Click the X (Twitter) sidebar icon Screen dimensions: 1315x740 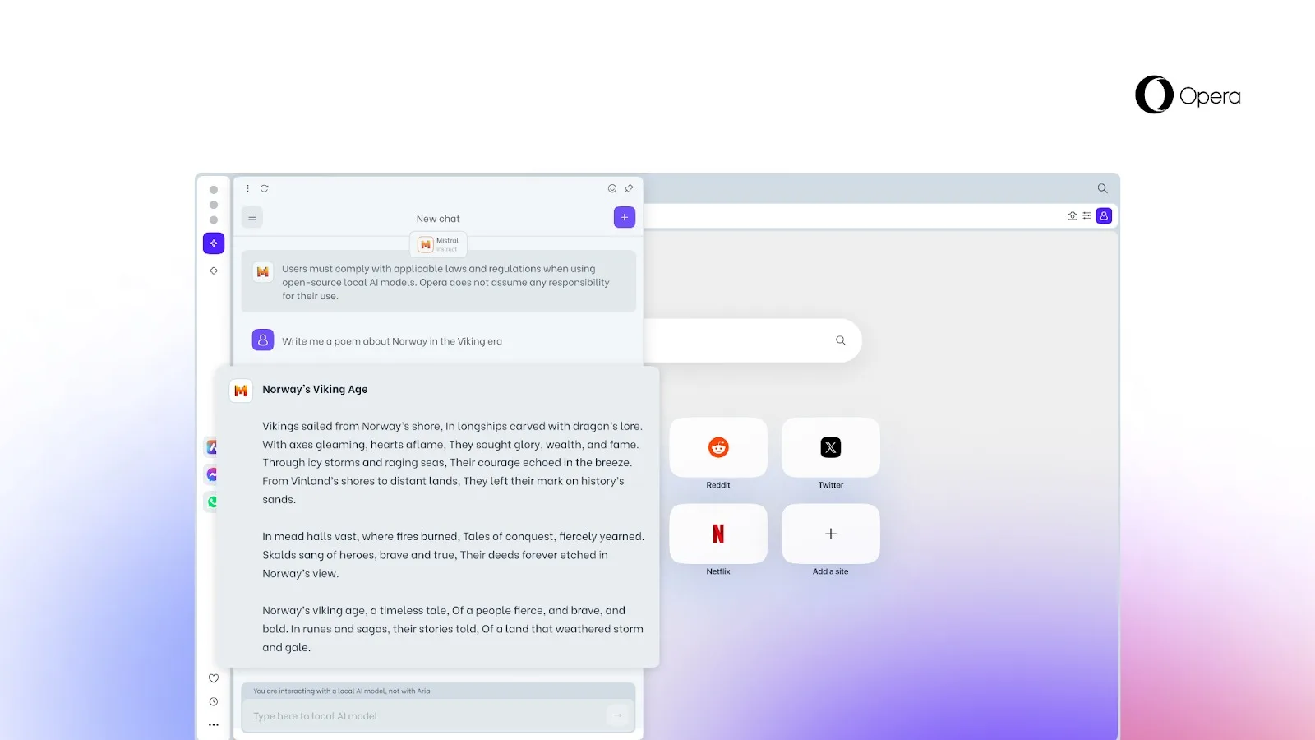pyautogui.click(x=212, y=446)
